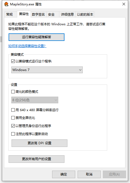Open the 数字签名 tab
Image resolution: width=130 pixels, height=183 pixels.
(x=38, y=14)
